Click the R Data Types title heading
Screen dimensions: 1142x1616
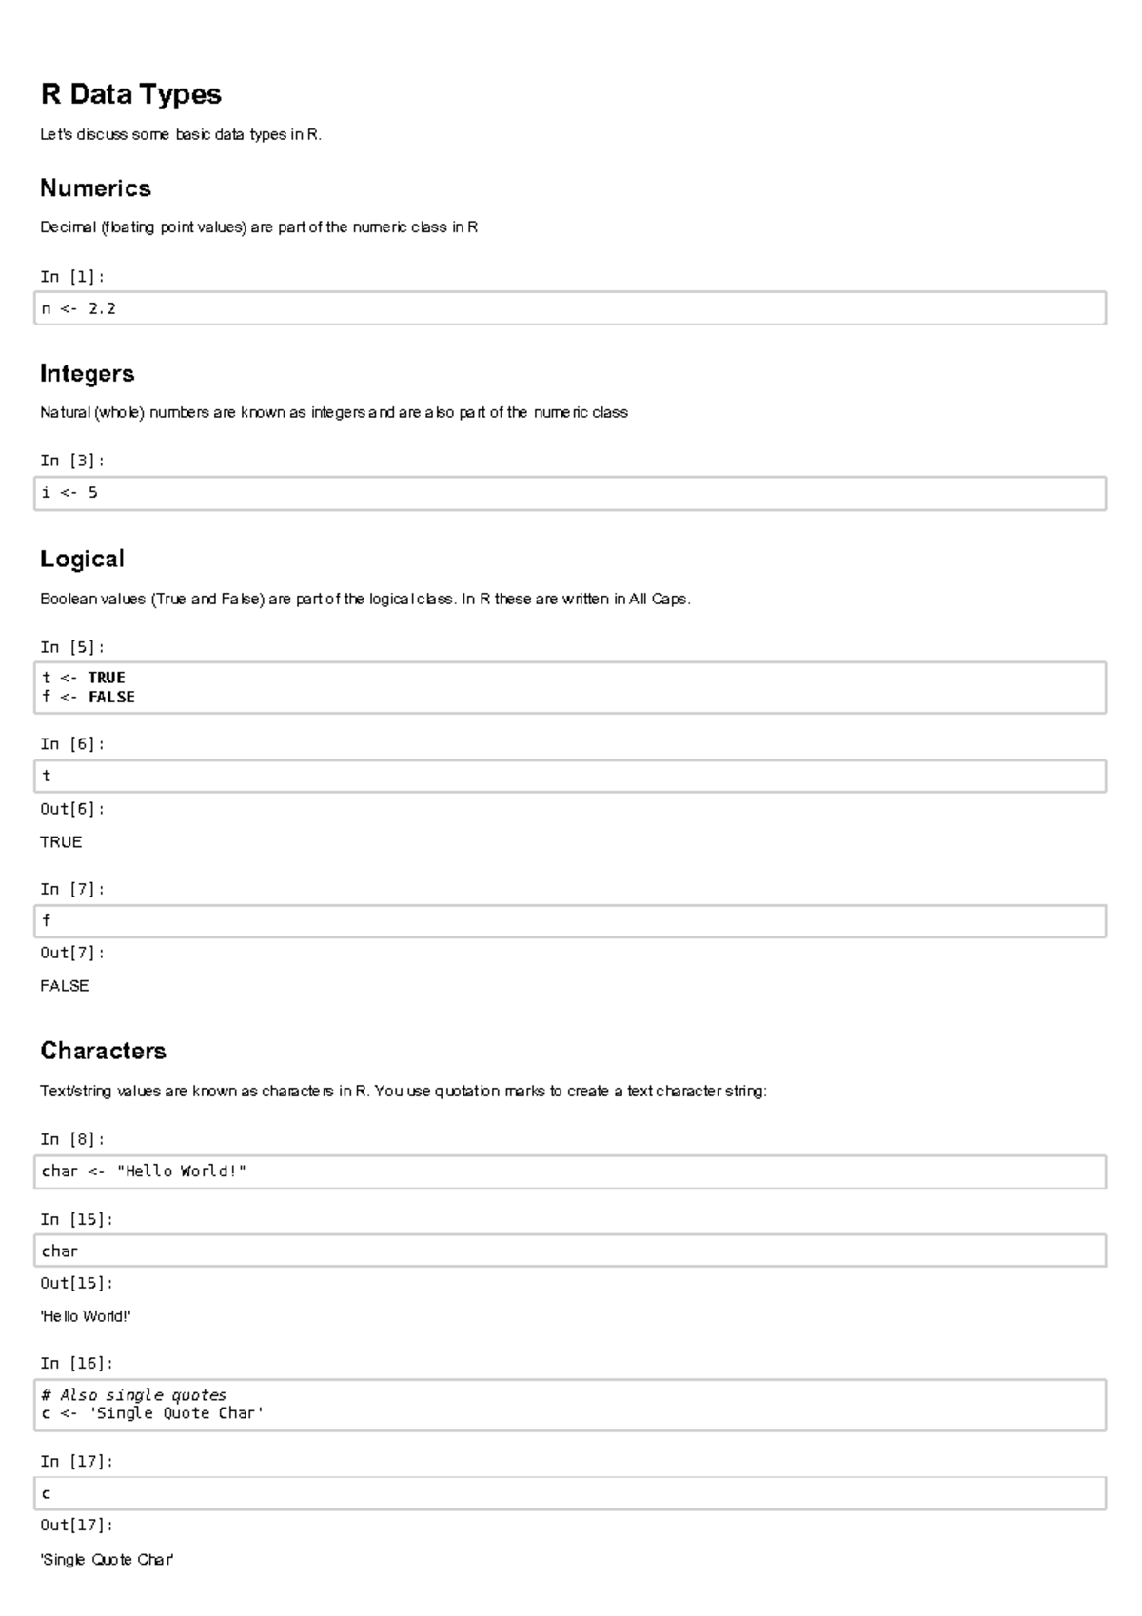click(x=130, y=94)
